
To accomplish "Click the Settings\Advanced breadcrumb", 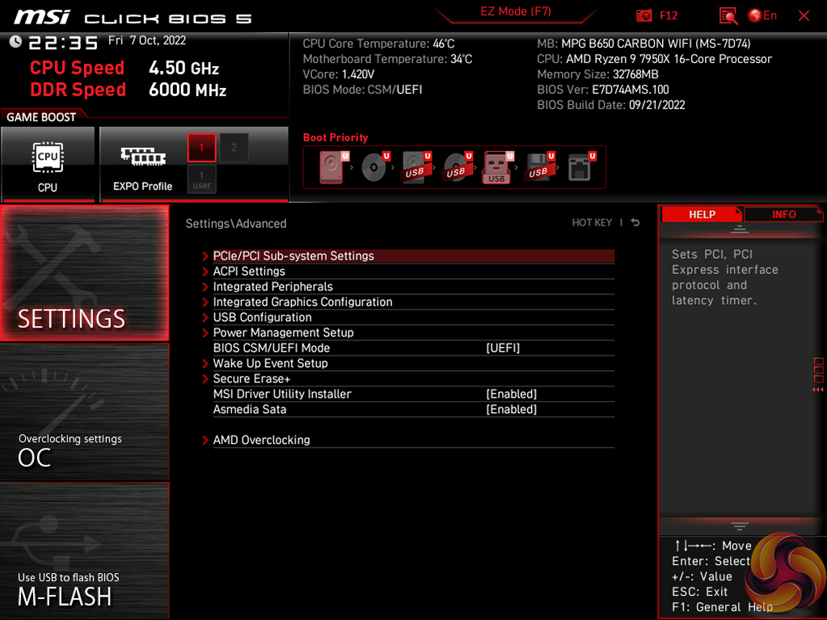I will coord(236,224).
